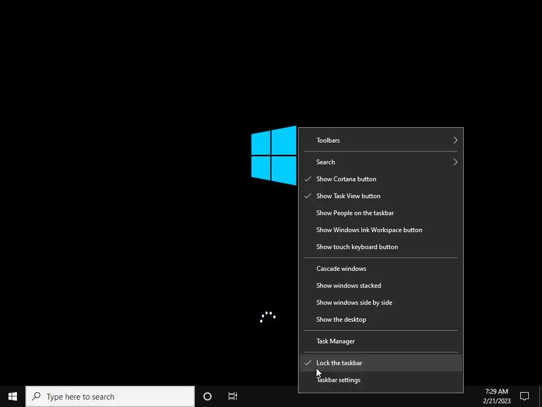Choose Cascade windows
This screenshot has height=407, width=542.
tap(381, 269)
